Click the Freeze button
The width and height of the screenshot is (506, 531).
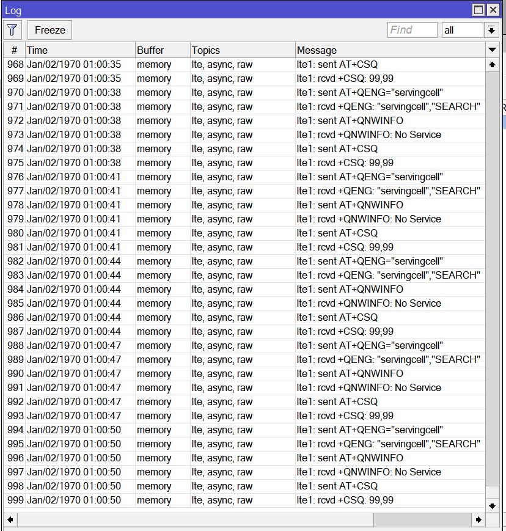50,30
